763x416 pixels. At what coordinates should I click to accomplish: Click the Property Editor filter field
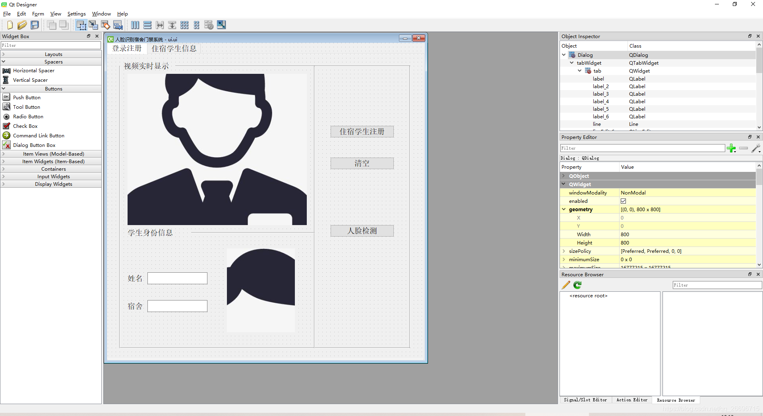pyautogui.click(x=642, y=148)
